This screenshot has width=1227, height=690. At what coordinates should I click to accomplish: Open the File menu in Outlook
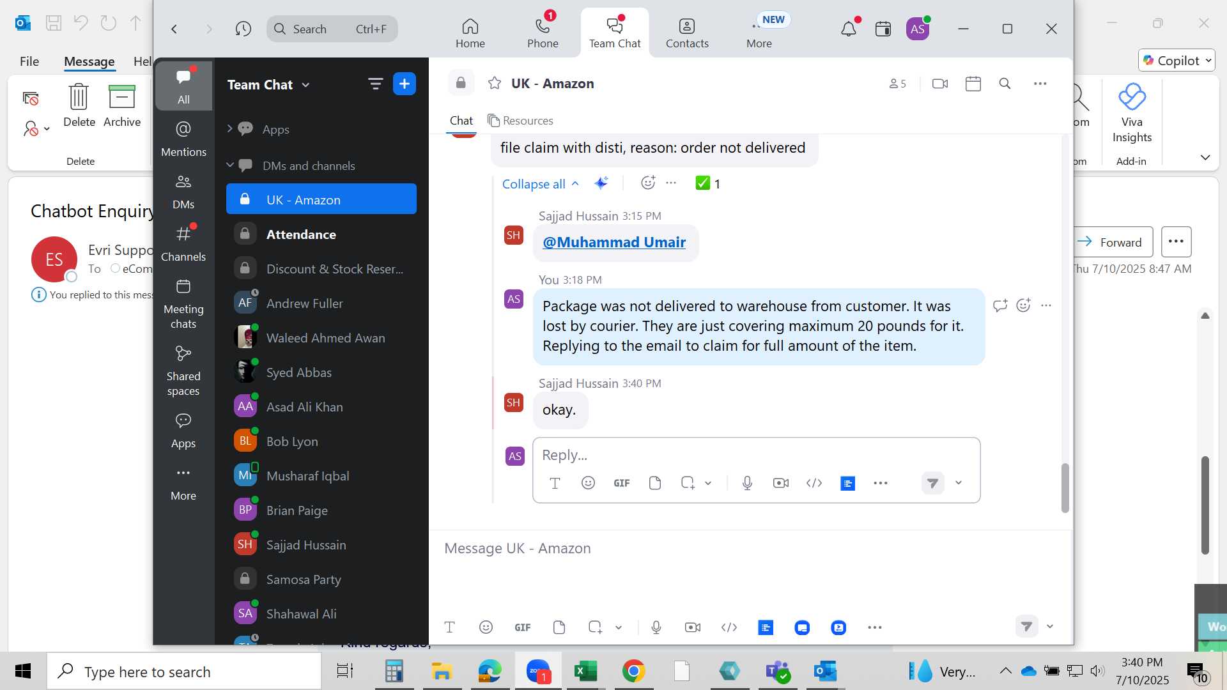click(29, 61)
